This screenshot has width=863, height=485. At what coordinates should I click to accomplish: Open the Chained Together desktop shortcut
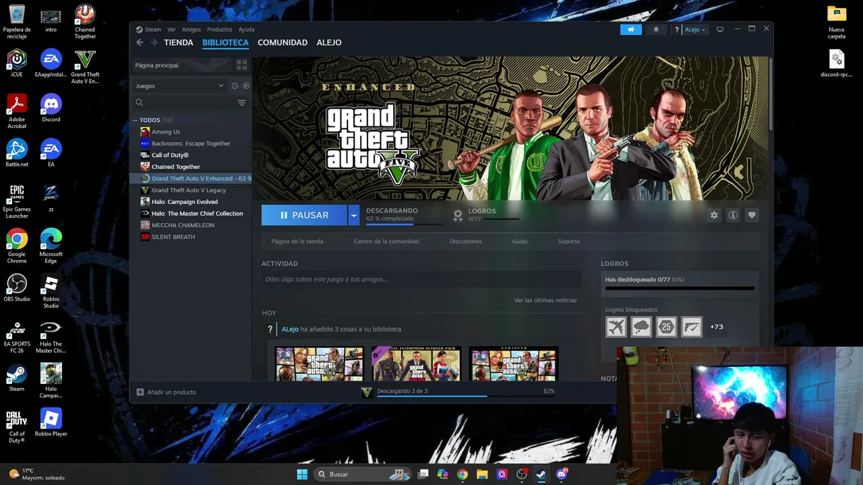85,22
